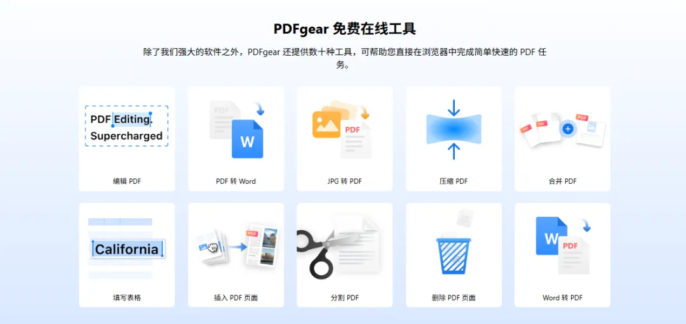686x324 pixels.
Task: Click the California form-fill illustration
Action: [x=127, y=249]
